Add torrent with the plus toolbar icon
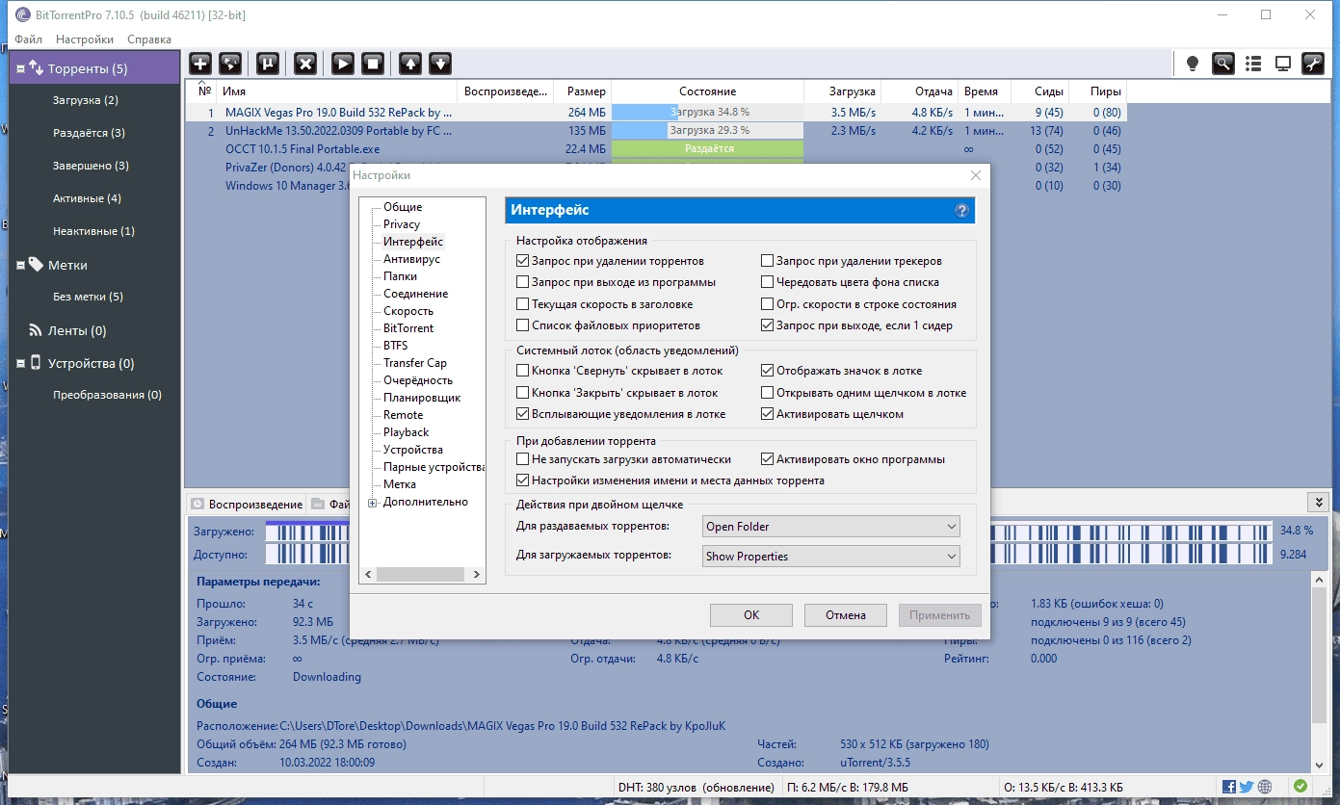Screen dimensions: 1340x805 [200, 64]
